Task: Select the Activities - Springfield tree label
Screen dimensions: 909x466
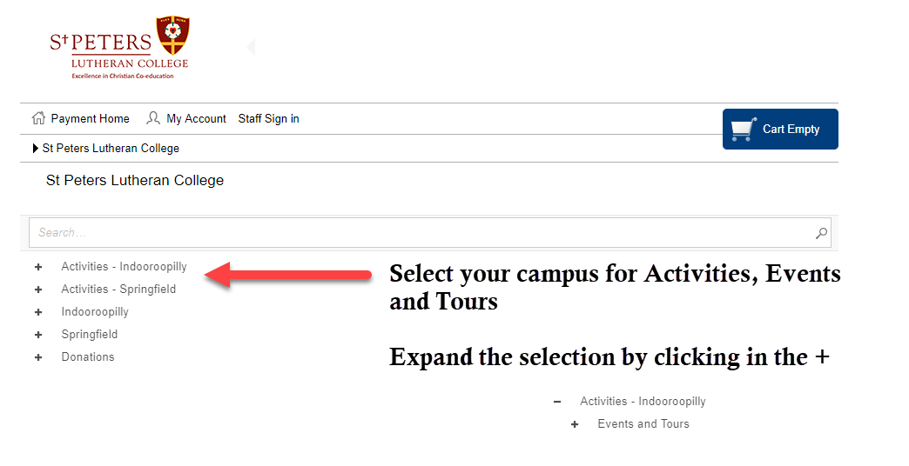Action: [x=118, y=290]
